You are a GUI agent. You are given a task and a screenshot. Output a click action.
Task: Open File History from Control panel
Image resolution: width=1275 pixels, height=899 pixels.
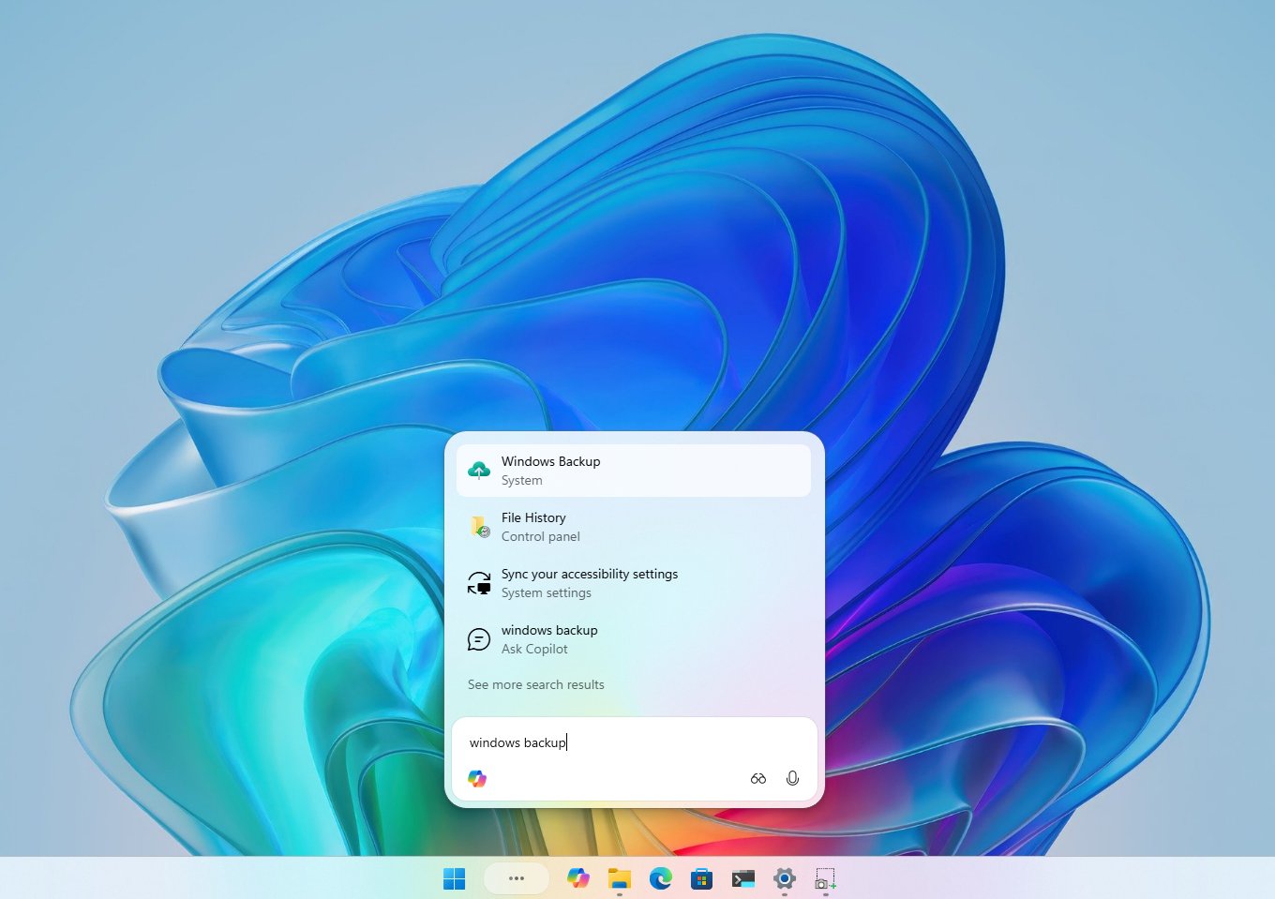(634, 527)
